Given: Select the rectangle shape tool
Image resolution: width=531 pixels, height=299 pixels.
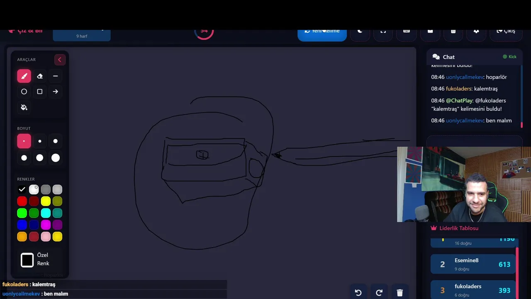Looking at the screenshot, I should (x=40, y=92).
